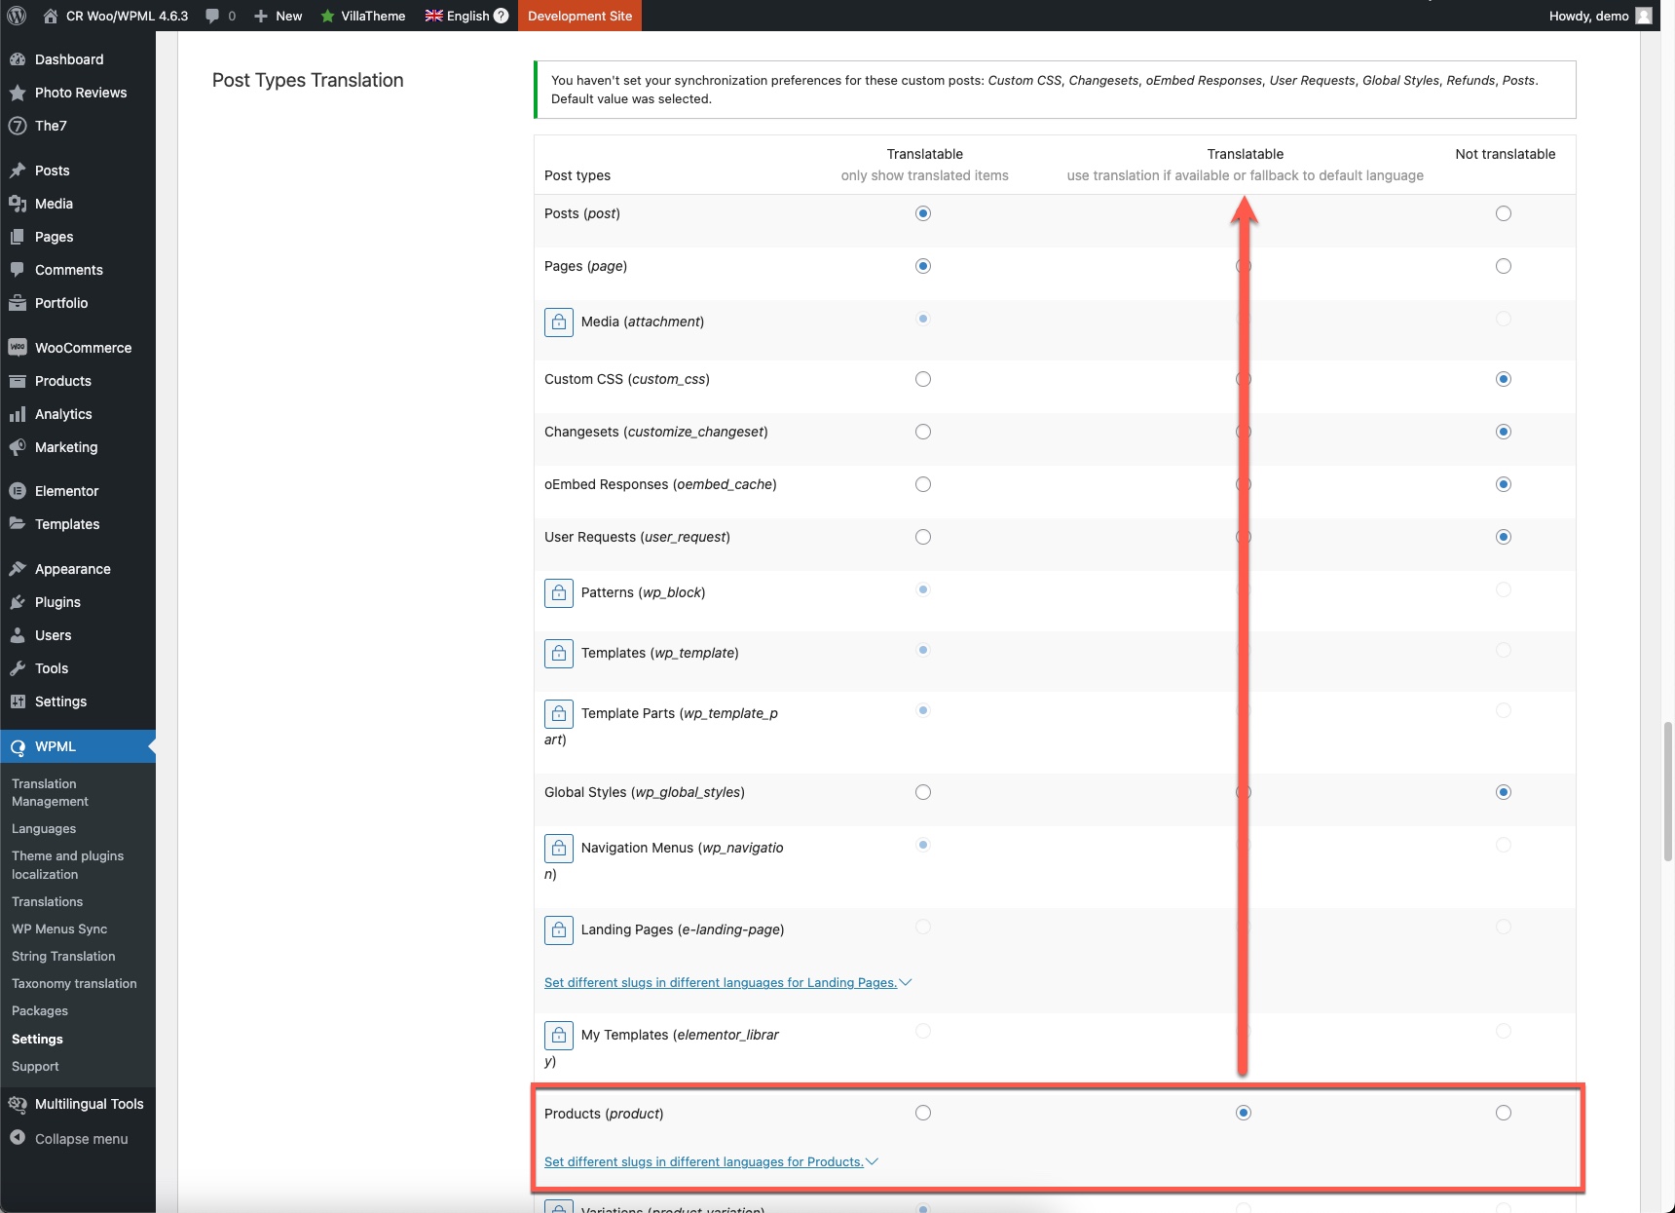This screenshot has width=1675, height=1213.
Task: Open the comments bubble icon in admin bar
Action: click(x=212, y=16)
